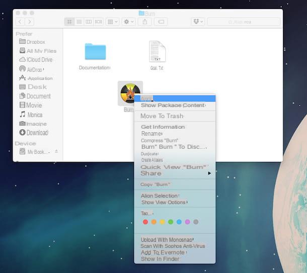This screenshot has width=307, height=273.
Task: Choose Rename from context menu
Action: [175, 134]
